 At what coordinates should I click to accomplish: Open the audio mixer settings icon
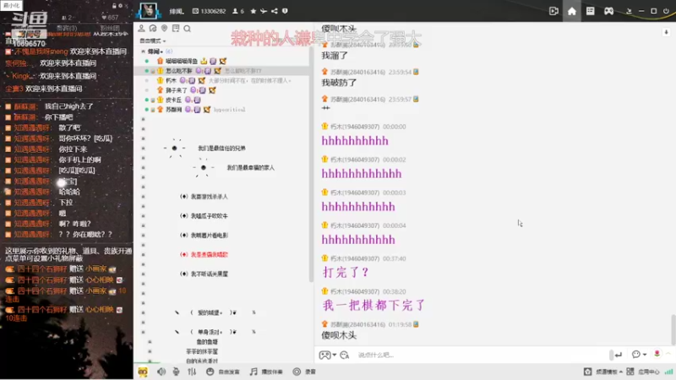pyautogui.click(x=192, y=372)
